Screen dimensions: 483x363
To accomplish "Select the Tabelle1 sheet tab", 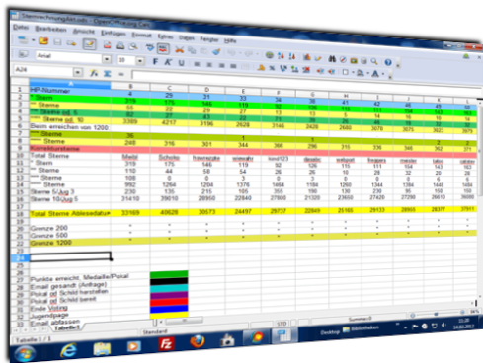I will pyautogui.click(x=67, y=327).
